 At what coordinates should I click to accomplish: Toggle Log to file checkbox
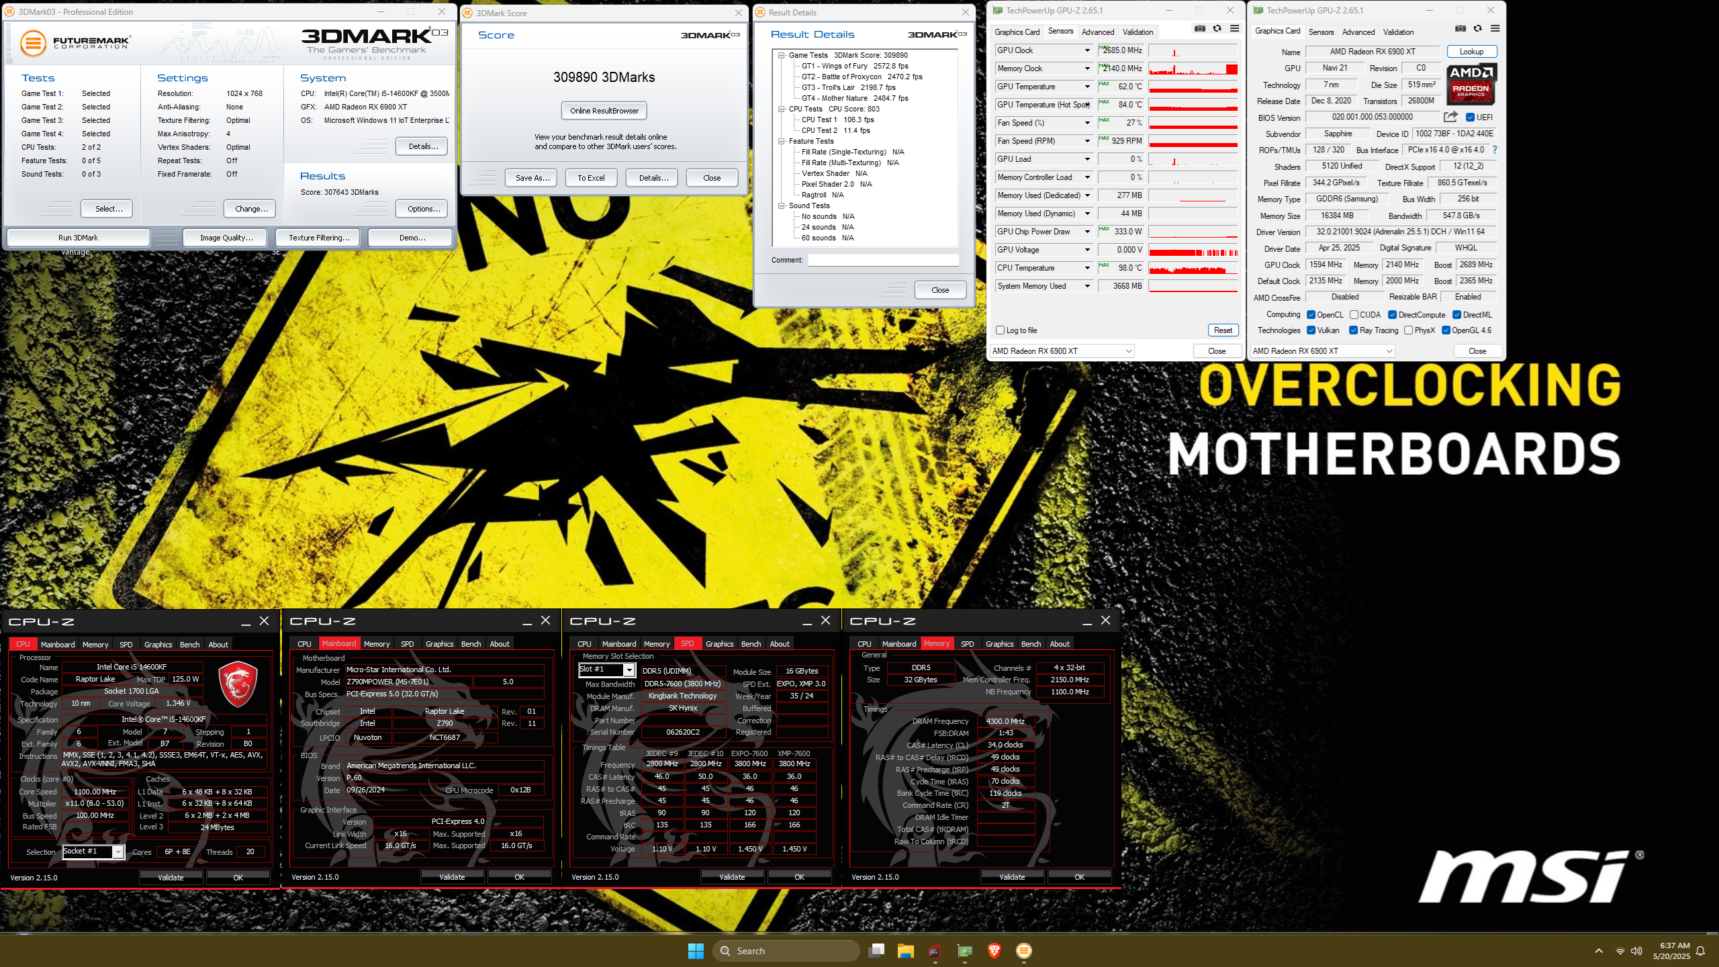click(x=1000, y=330)
